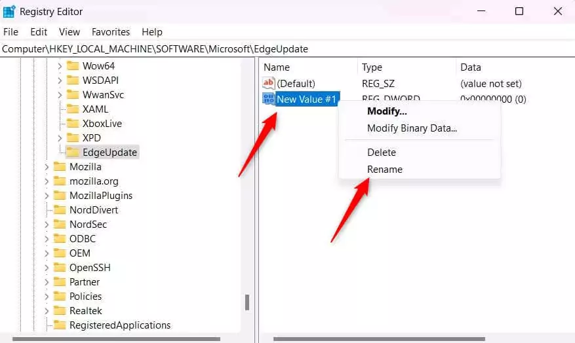Viewport: 575px width, 343px height.
Task: Click Delete in the context menu
Action: point(381,152)
